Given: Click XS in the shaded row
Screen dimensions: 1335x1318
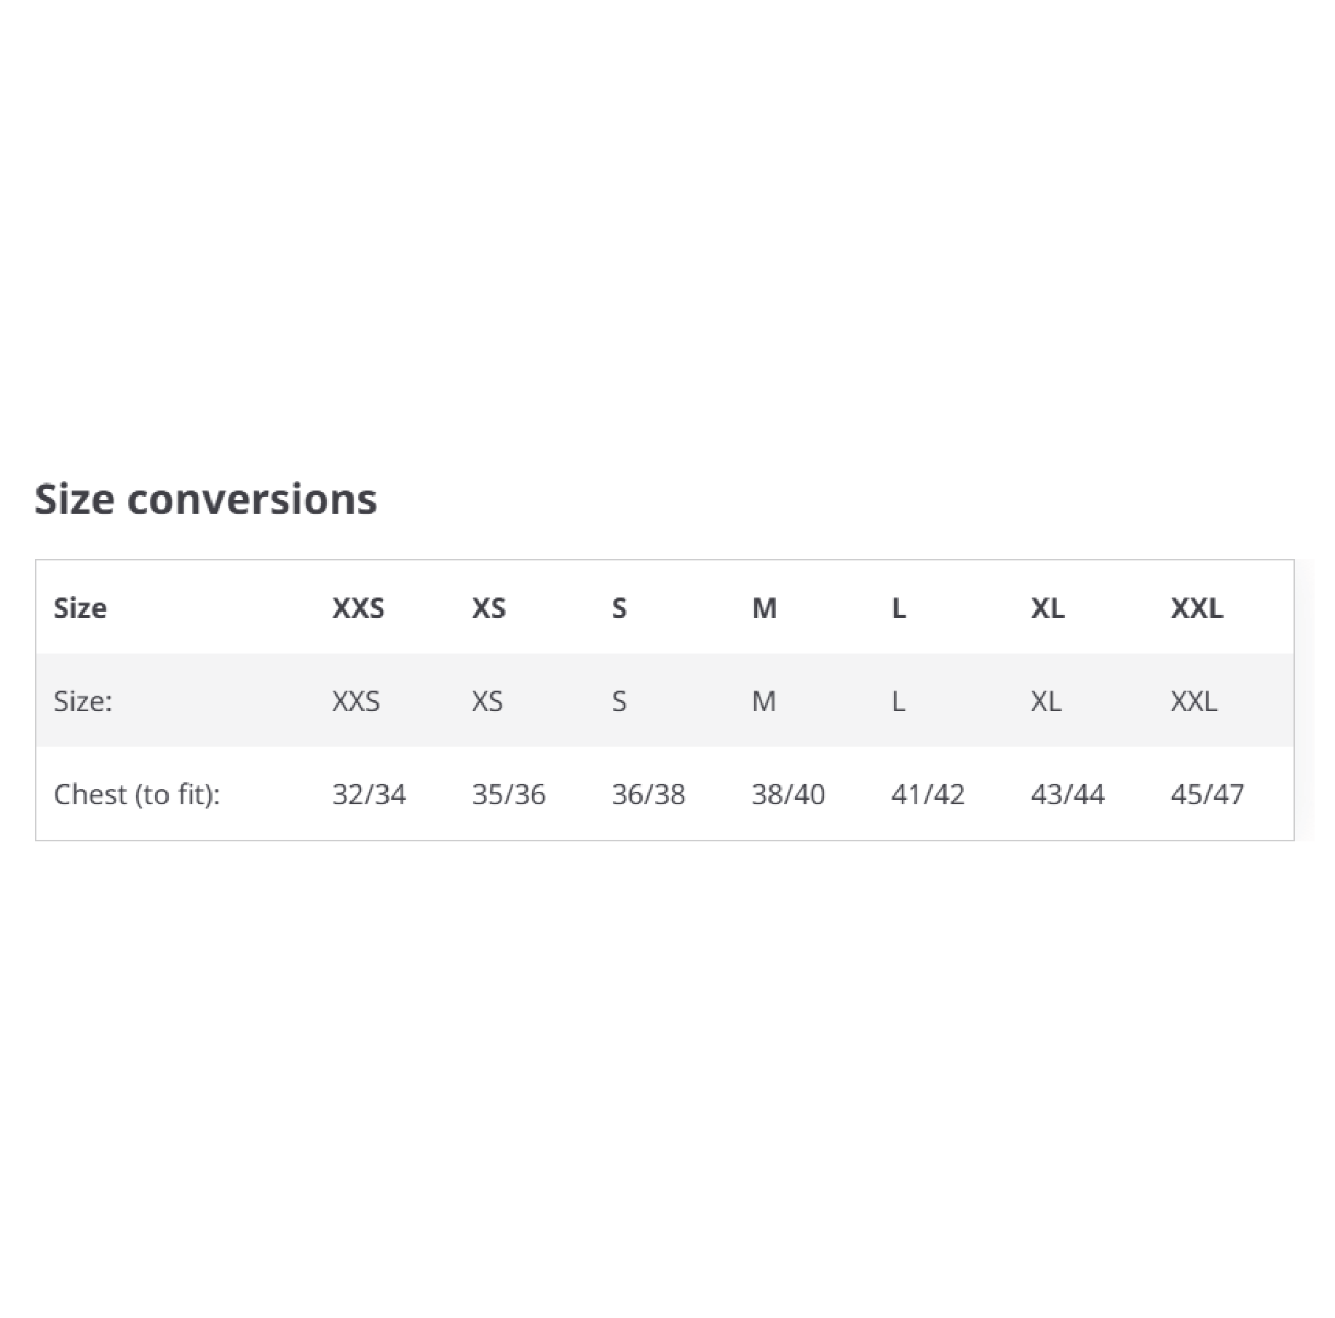Looking at the screenshot, I should [487, 701].
